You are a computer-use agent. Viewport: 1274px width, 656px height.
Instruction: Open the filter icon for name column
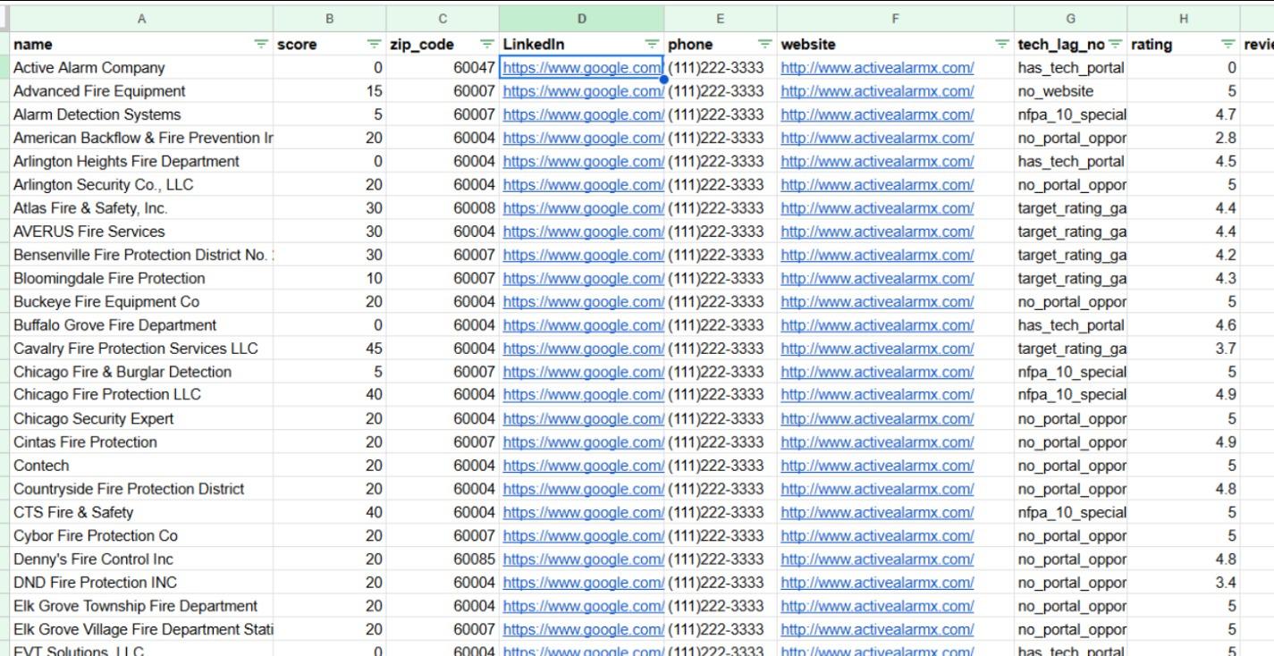pos(261,44)
